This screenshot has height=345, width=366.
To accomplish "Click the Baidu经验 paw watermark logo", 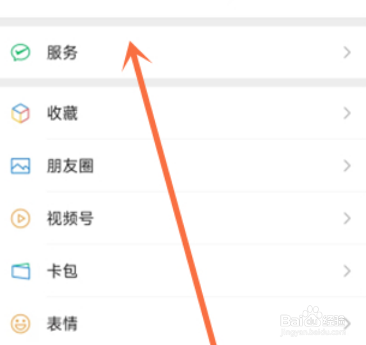I will 312,317.
